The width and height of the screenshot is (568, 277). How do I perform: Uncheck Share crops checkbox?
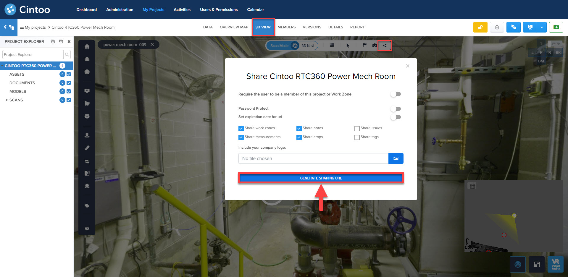(299, 137)
